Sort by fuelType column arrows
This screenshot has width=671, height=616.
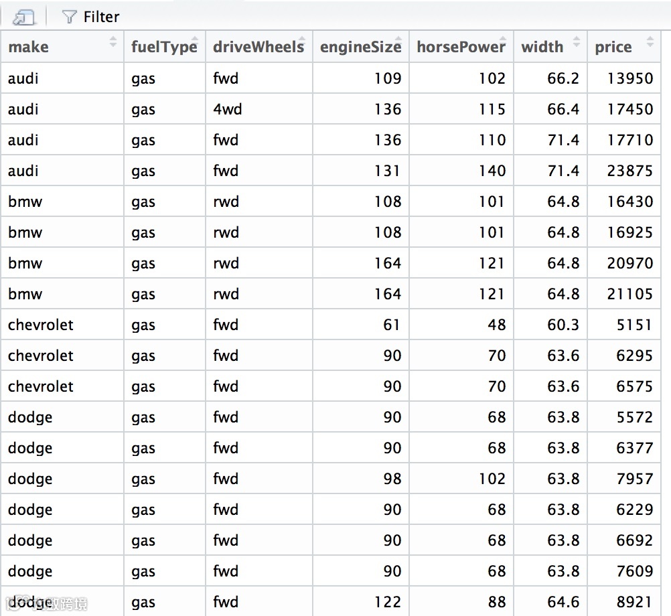tap(195, 42)
